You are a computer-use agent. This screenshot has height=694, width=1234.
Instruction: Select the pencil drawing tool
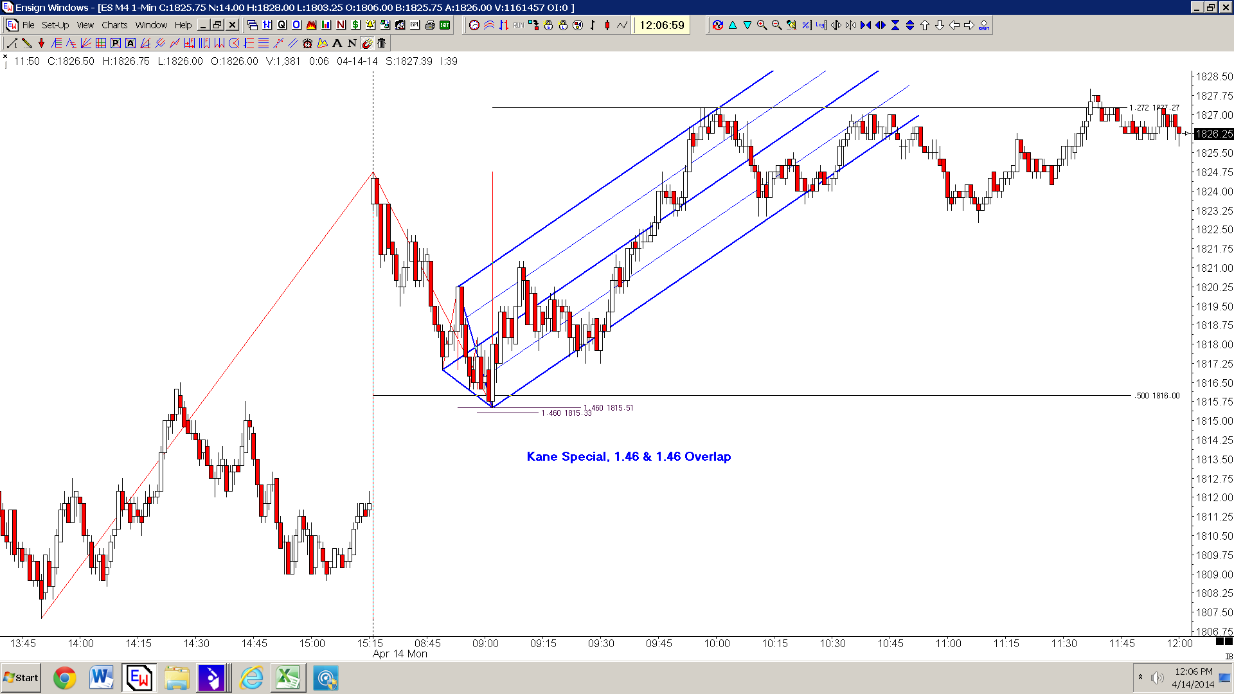pos(26,43)
